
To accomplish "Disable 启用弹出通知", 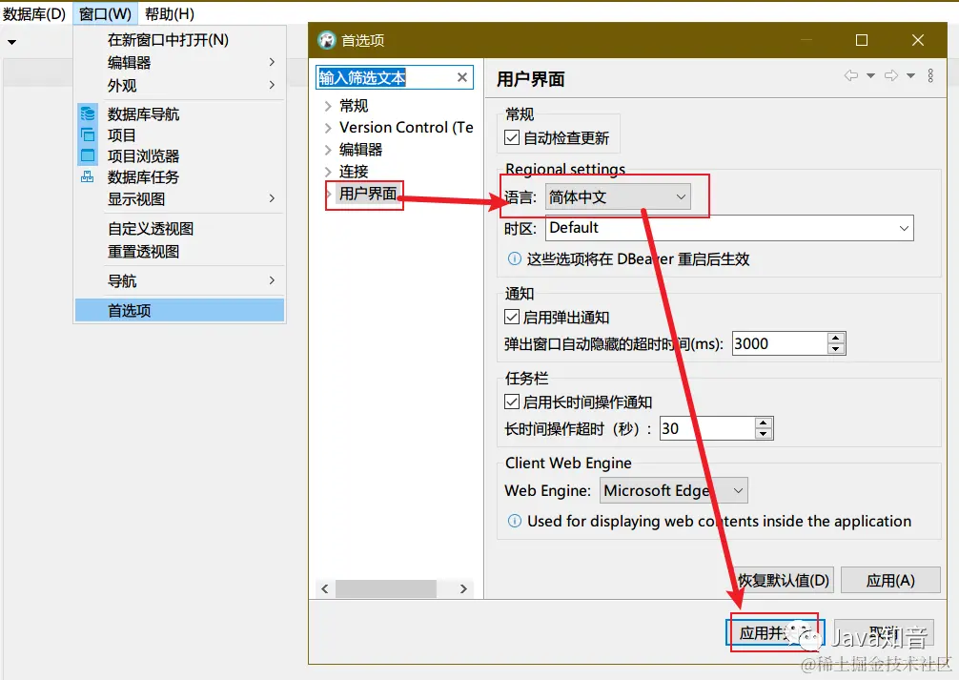I will coord(513,318).
